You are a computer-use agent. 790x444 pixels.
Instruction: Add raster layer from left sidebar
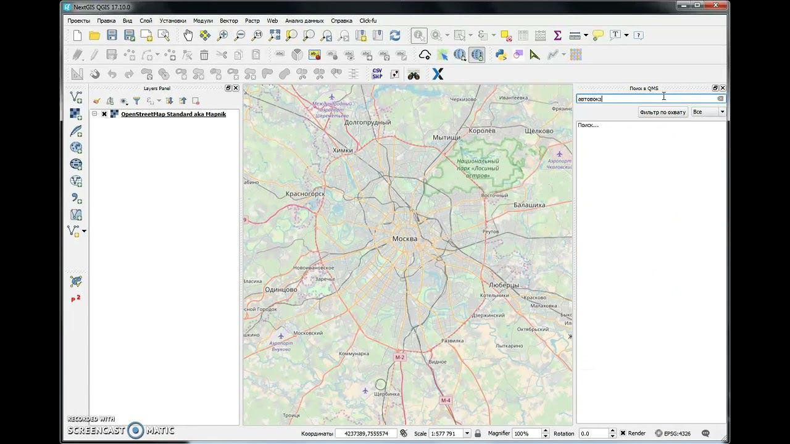(x=75, y=114)
